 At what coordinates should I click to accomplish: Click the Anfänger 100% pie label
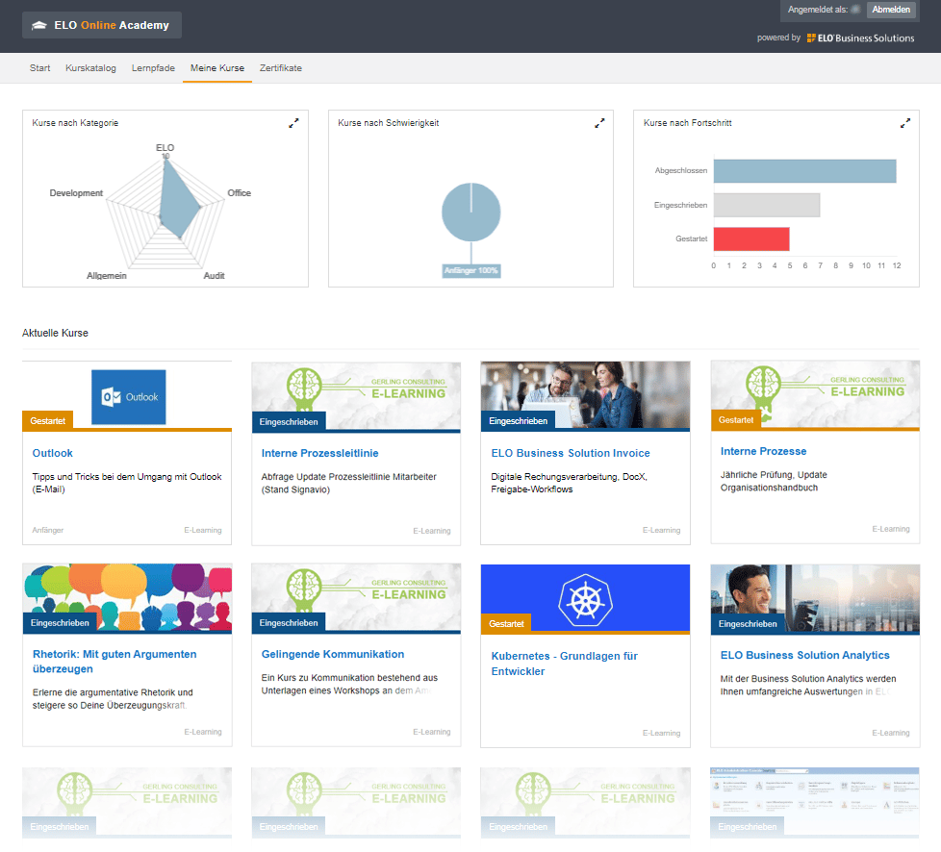[x=471, y=270]
